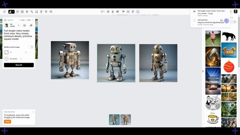Edit the robot prompt text field
Viewport: 240px width, 135px height.
point(18,35)
